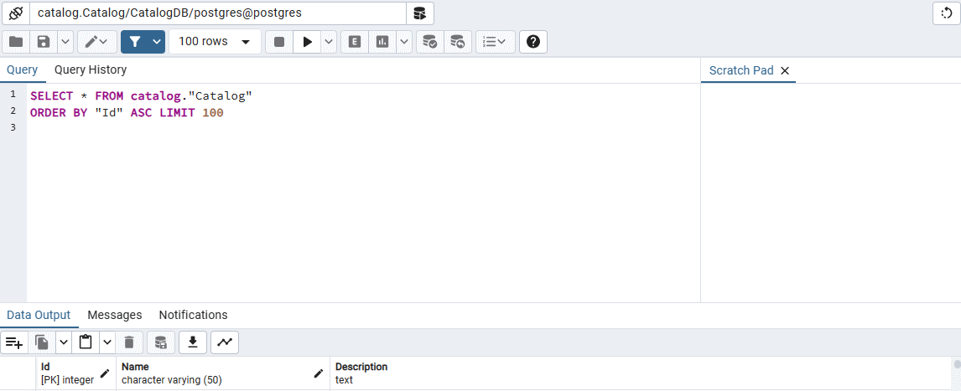Copy selected rows in Data Output
Image resolution: width=961 pixels, height=391 pixels.
click(x=42, y=342)
